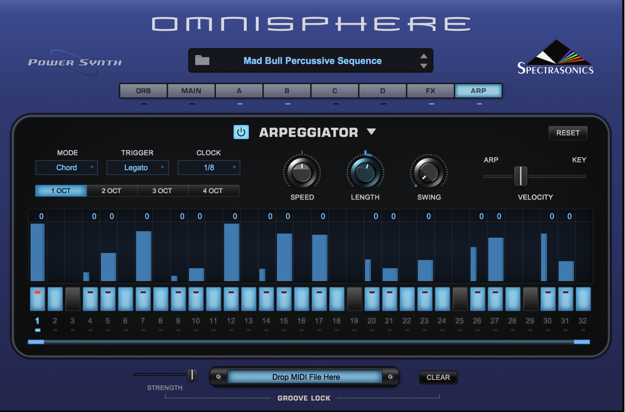Click the step number 20 label
This screenshot has width=625, height=412.
(371, 321)
